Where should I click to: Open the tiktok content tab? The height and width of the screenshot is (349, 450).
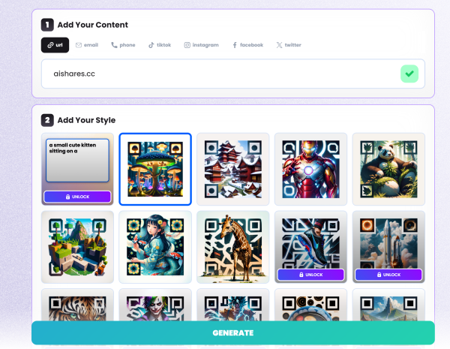click(160, 45)
